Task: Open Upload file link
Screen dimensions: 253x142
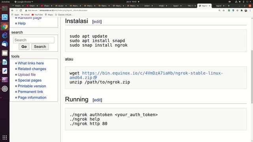Action: pos(27,75)
